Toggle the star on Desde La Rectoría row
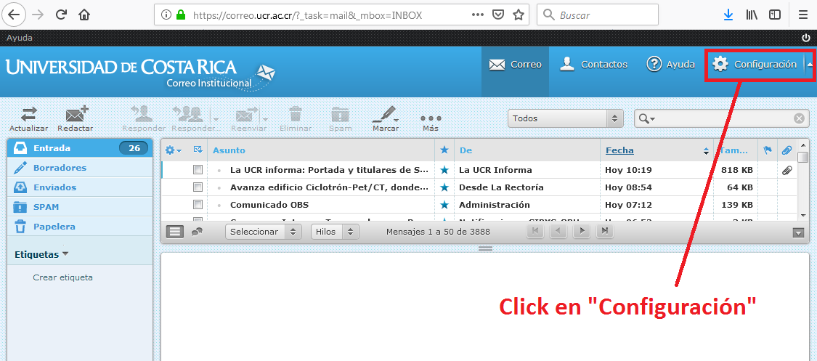Image resolution: width=817 pixels, height=361 pixels. [x=444, y=187]
